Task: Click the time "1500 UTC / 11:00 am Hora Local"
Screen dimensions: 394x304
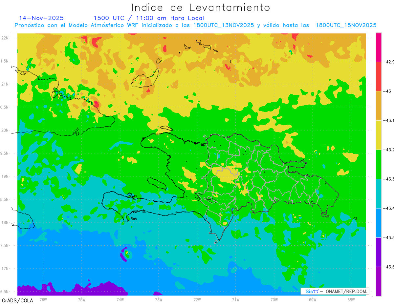Action: 149,18
